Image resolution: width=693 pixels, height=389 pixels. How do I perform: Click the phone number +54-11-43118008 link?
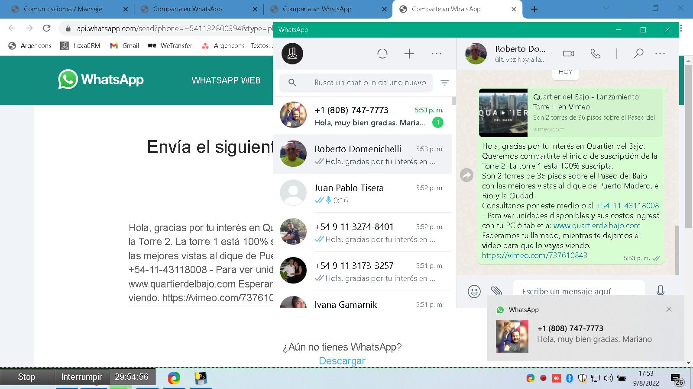tap(628, 205)
